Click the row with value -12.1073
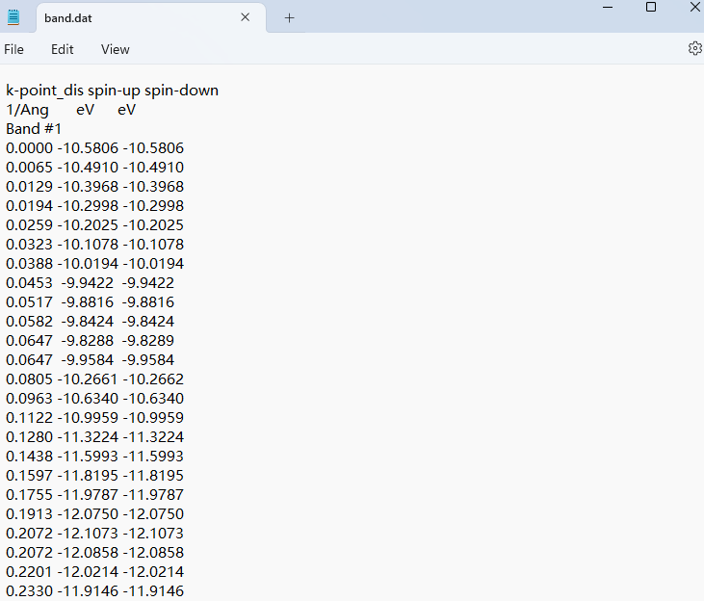This screenshot has height=601, width=704. pos(94,534)
